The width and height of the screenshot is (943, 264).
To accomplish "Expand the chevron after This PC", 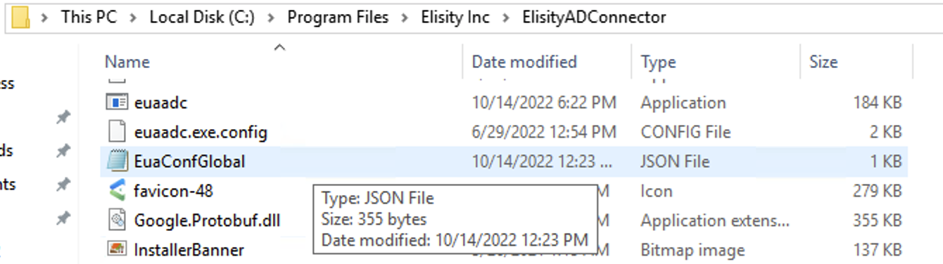I will 131,17.
